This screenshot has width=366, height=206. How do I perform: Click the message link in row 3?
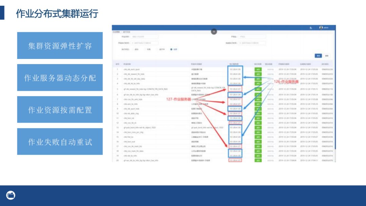coord(270,79)
